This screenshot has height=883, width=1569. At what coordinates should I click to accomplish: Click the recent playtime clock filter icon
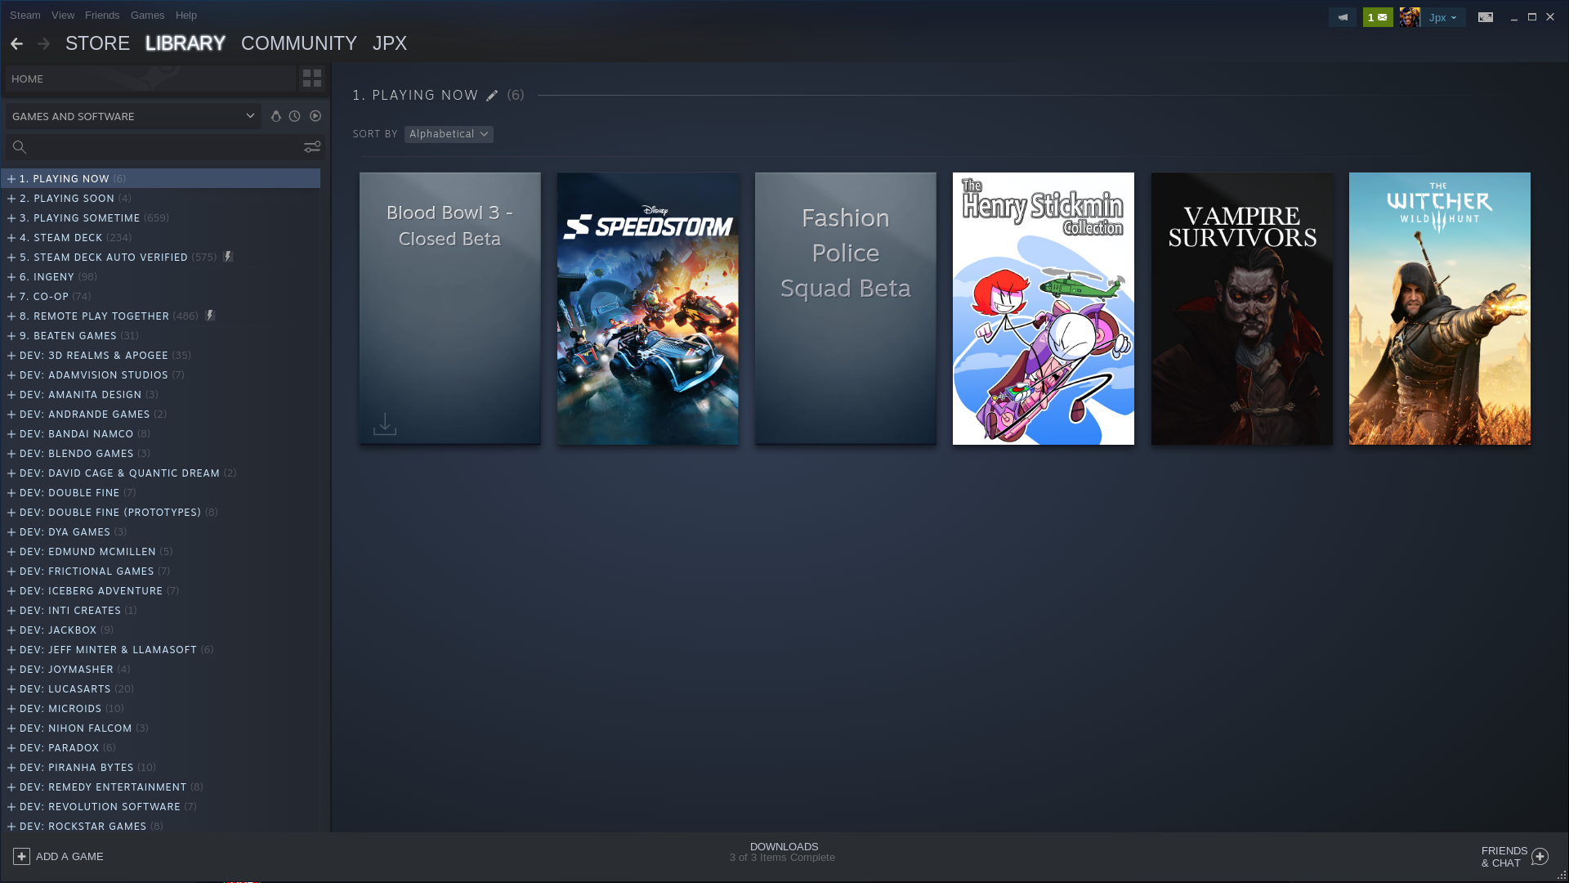point(294,116)
